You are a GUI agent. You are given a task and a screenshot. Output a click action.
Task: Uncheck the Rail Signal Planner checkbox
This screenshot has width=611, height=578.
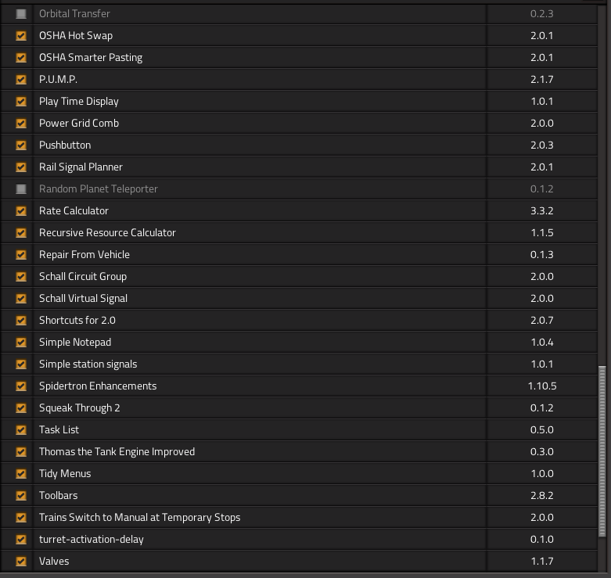click(21, 167)
